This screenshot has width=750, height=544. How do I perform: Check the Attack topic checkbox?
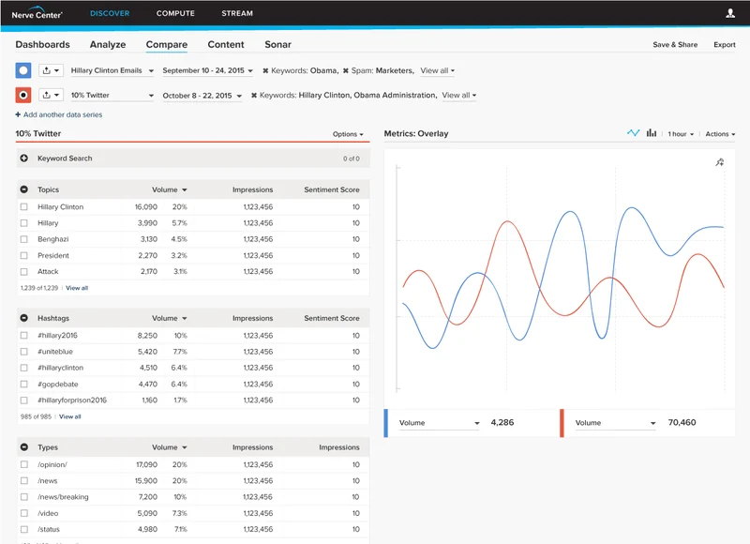coord(24,272)
